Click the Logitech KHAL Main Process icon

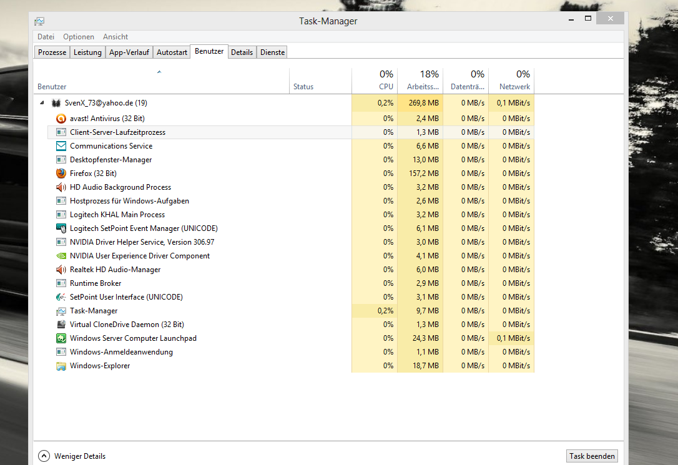coord(61,215)
